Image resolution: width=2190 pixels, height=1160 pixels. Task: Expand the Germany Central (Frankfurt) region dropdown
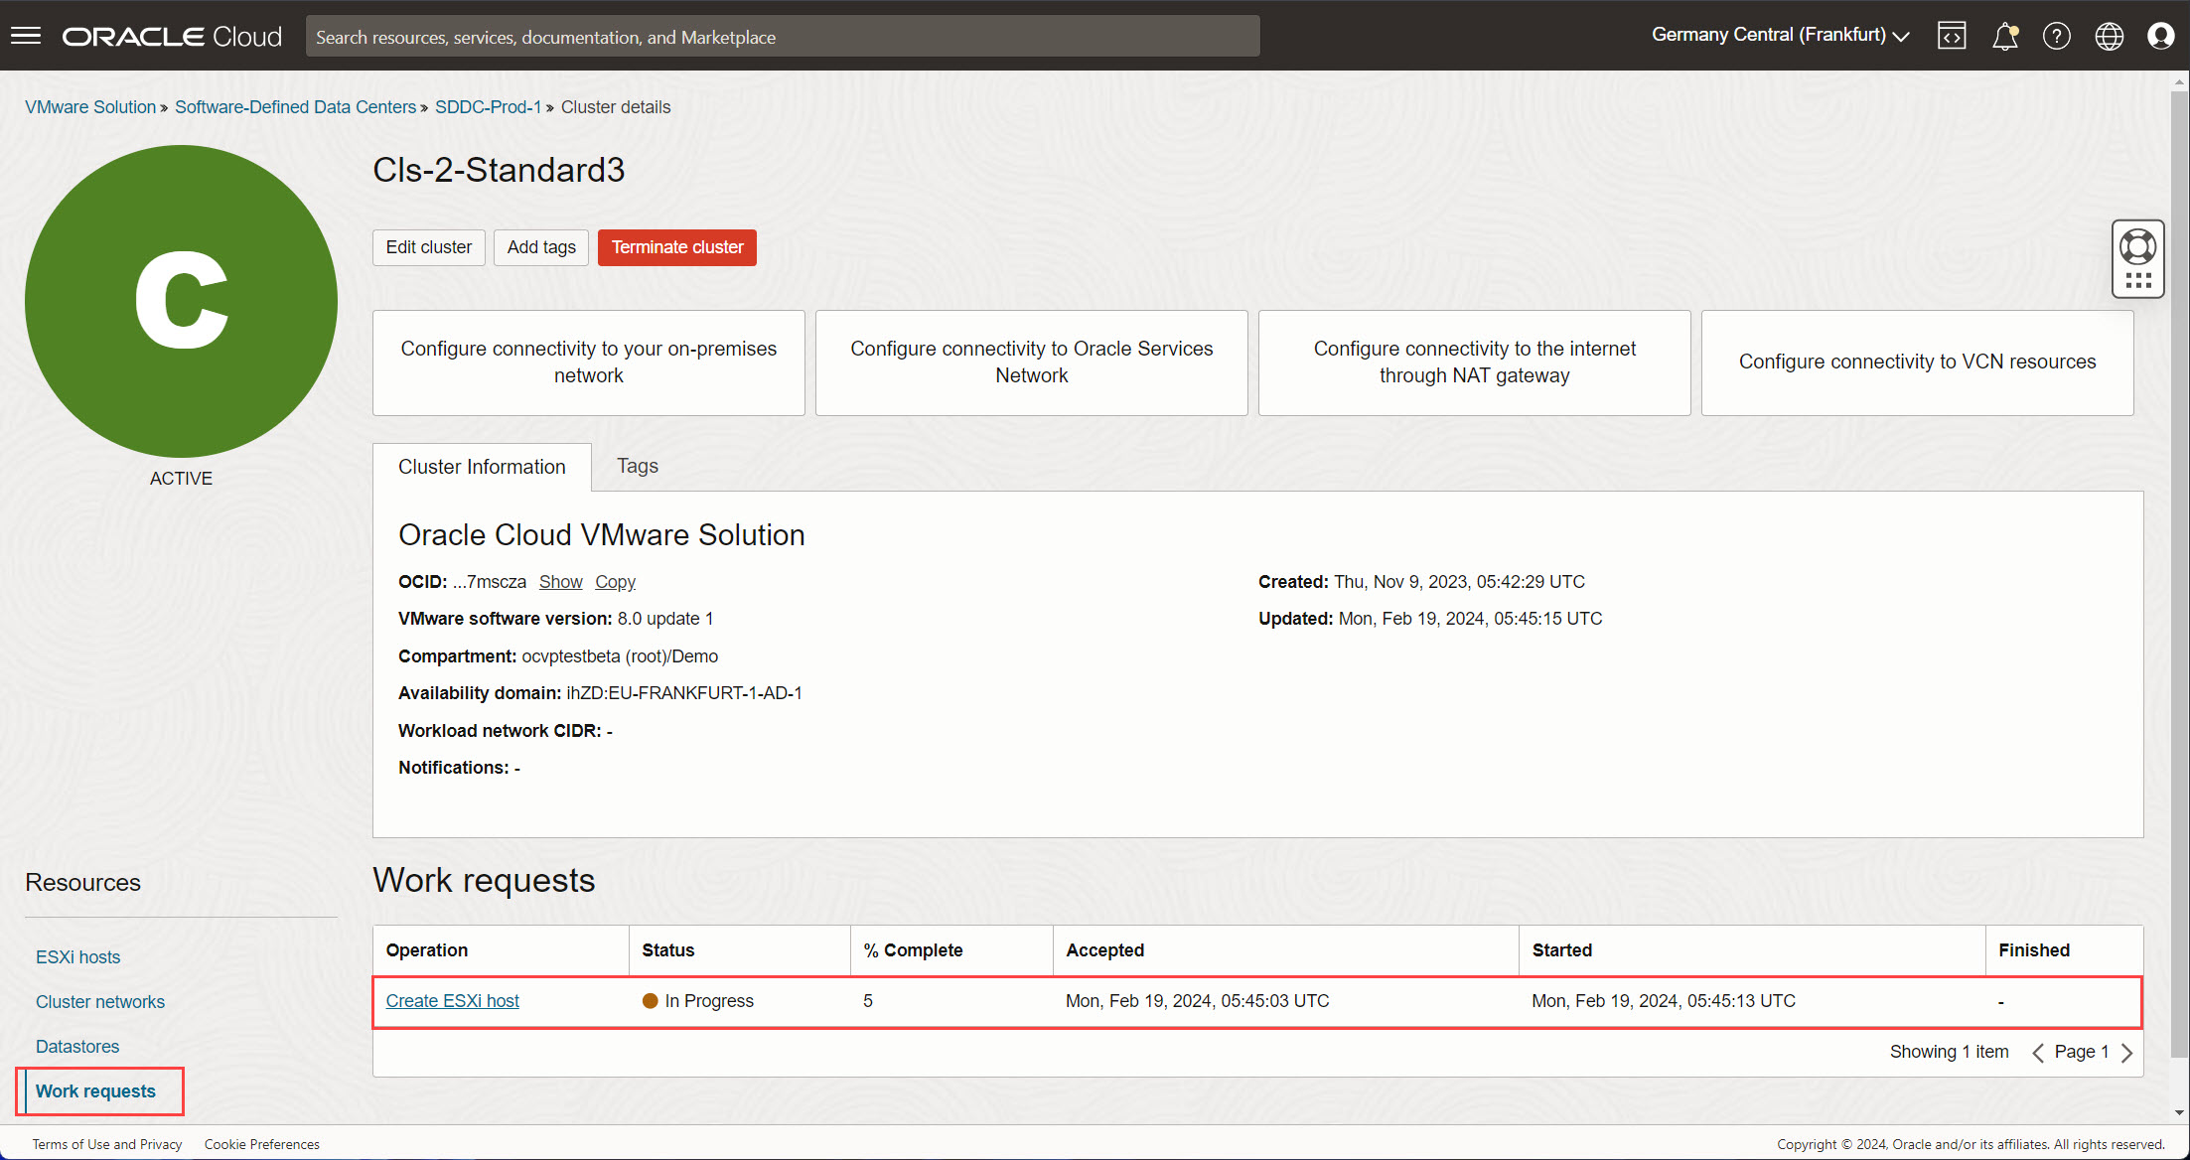pyautogui.click(x=1780, y=36)
